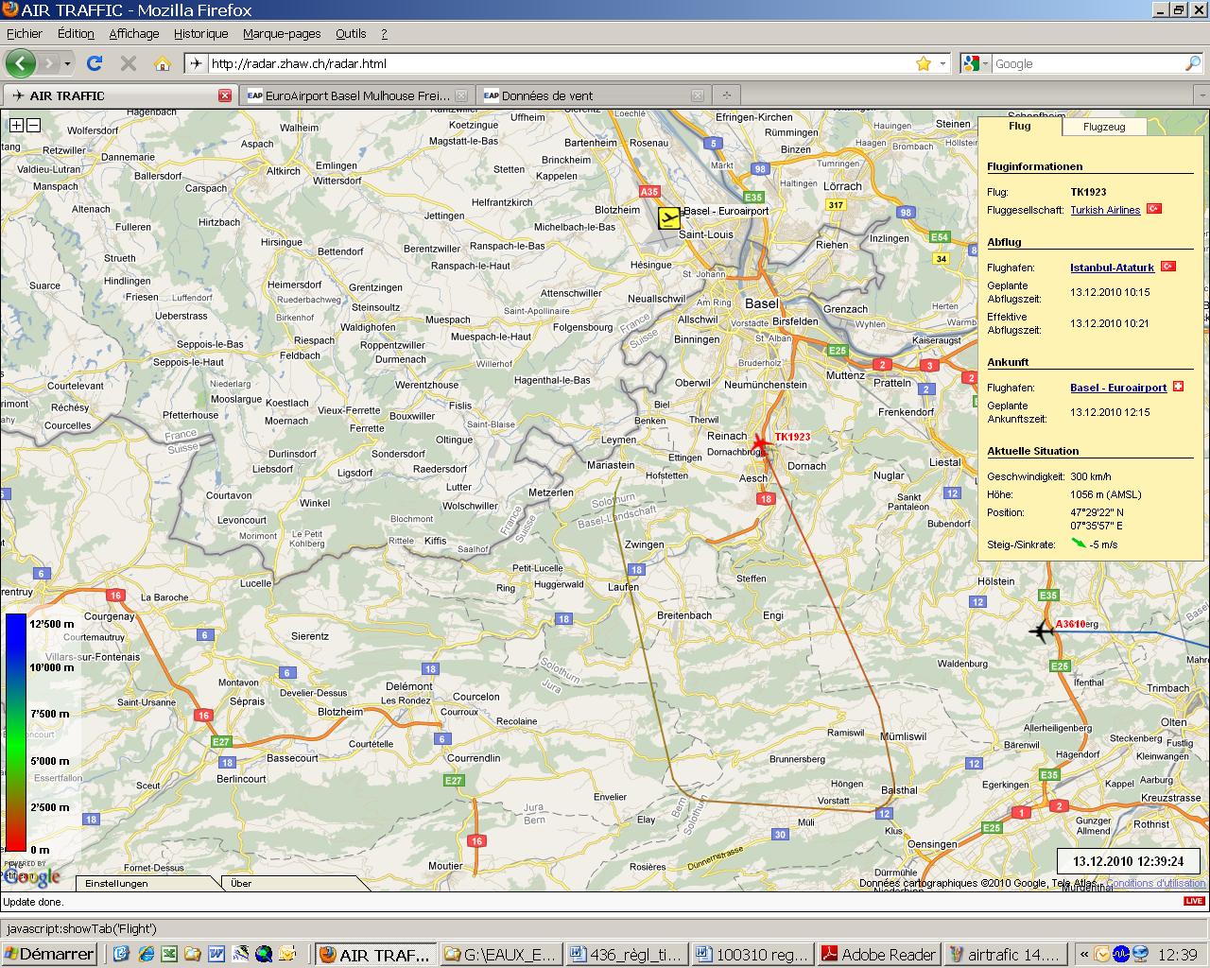Expand hidden system tray icons arrow
This screenshot has height=968, width=1210.
click(1084, 954)
